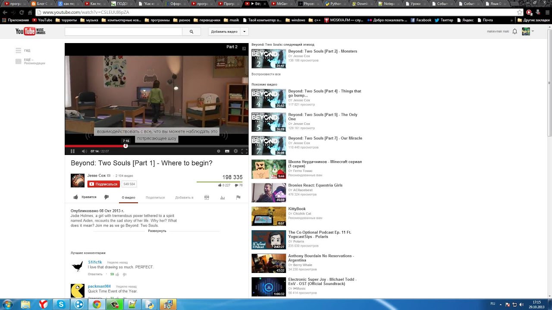Mute the video volume speaker icon
The height and width of the screenshot is (310, 552).
coord(84,151)
